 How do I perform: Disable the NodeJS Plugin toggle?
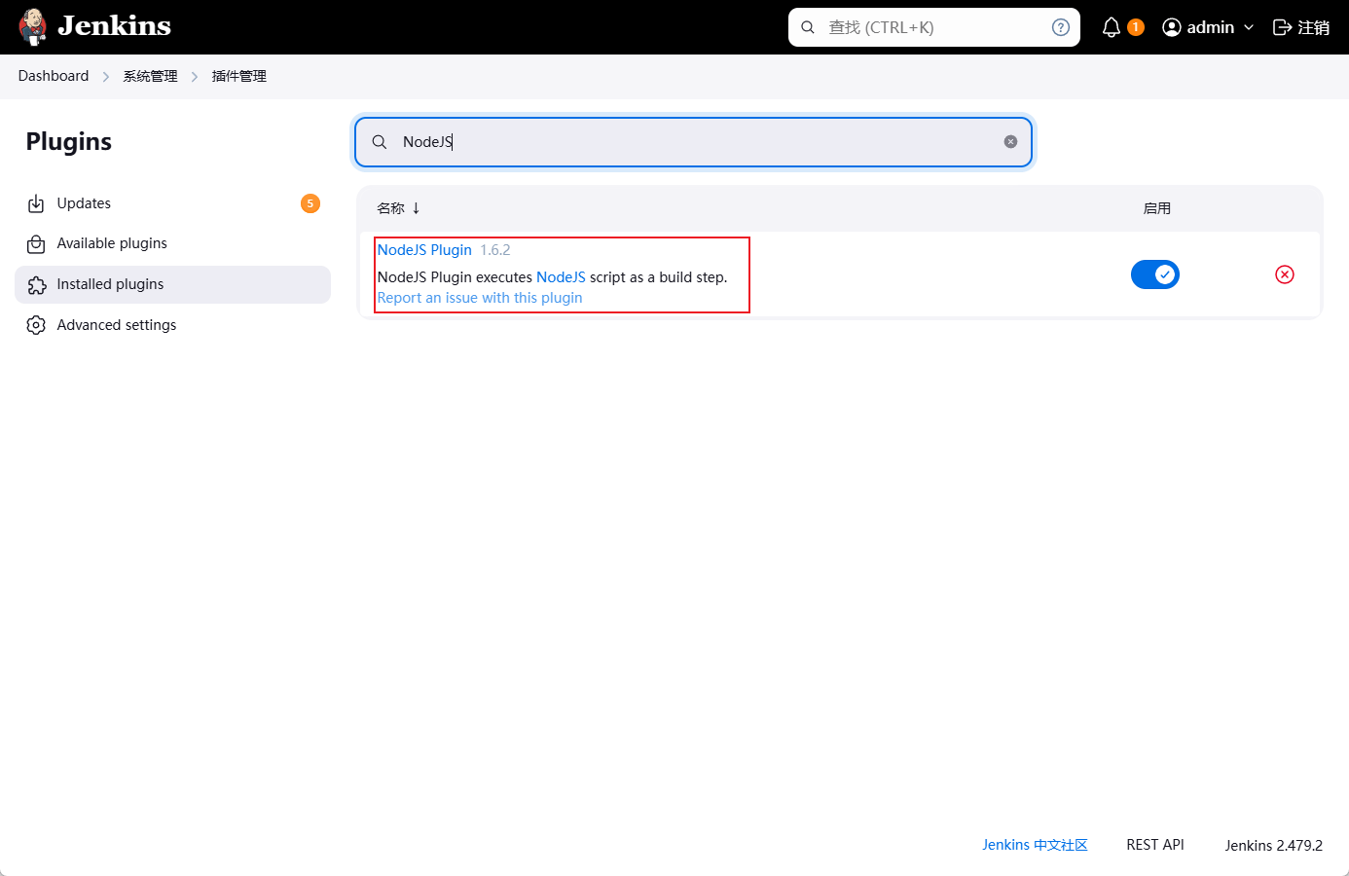pyautogui.click(x=1154, y=274)
